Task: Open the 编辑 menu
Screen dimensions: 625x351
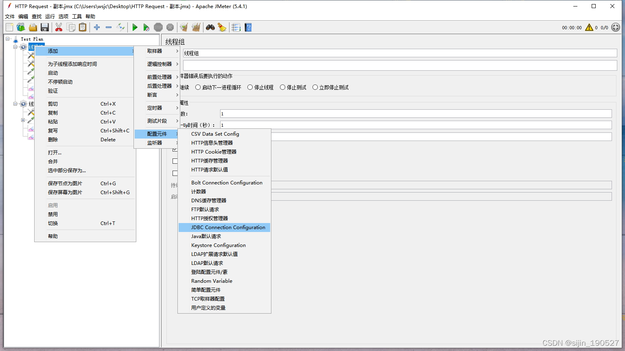Action: coord(23,17)
